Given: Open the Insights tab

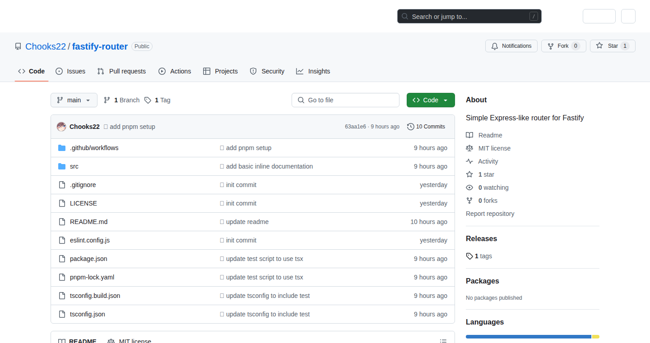Looking at the screenshot, I should point(313,71).
